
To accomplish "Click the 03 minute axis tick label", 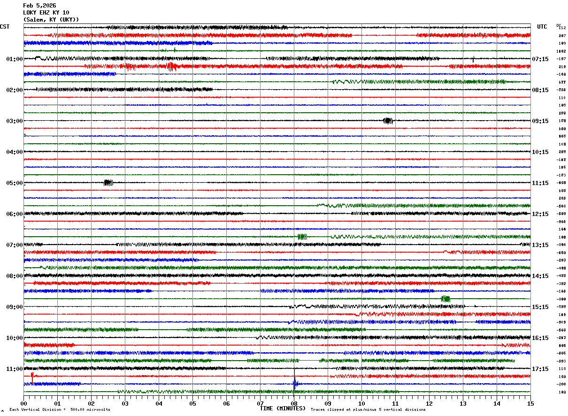I will 125,403.
